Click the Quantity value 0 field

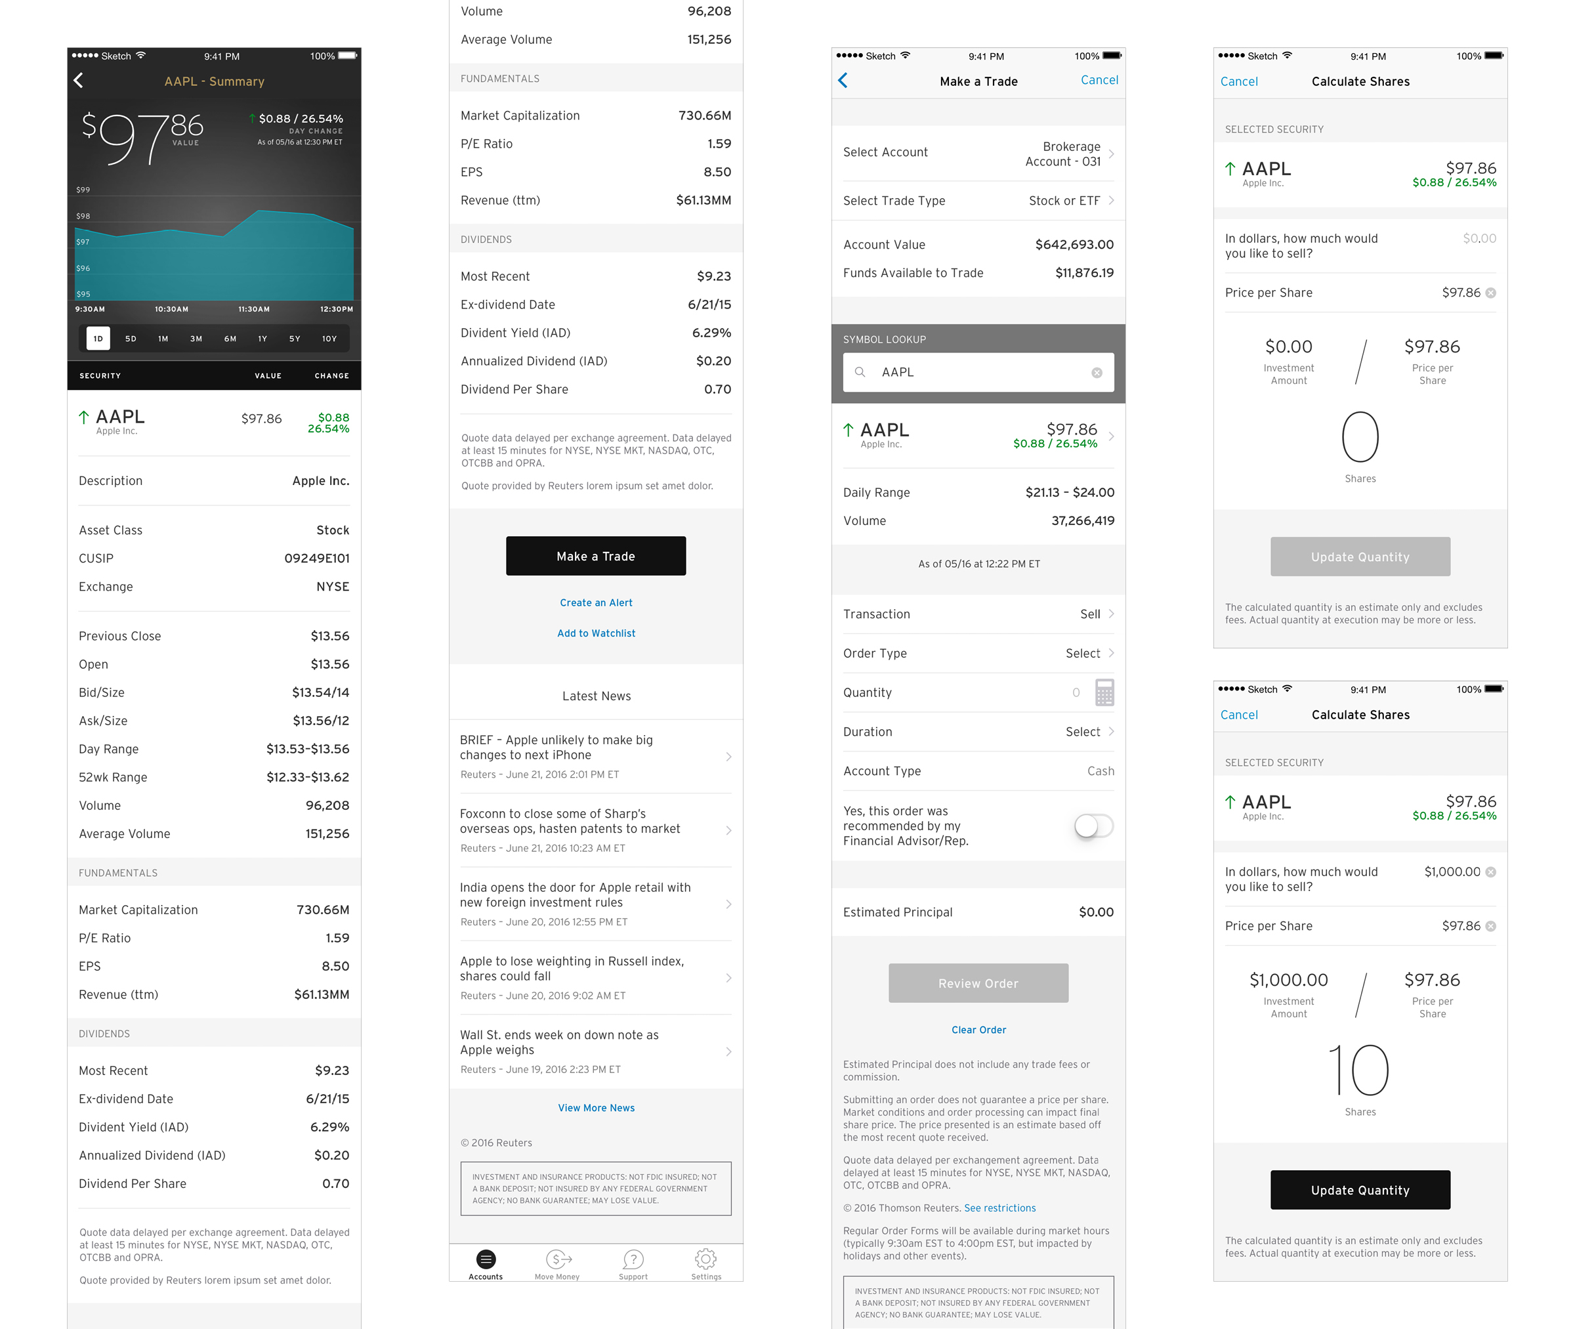(1076, 692)
